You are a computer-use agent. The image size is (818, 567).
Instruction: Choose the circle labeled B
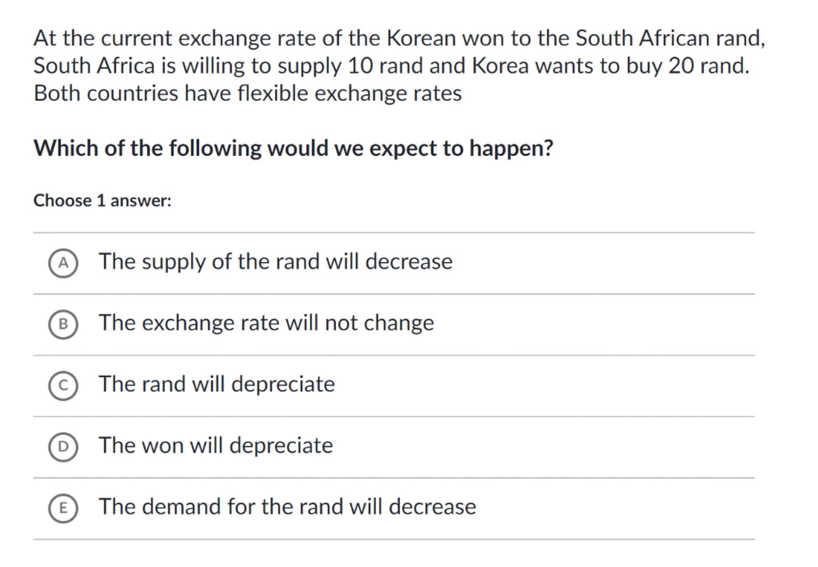coord(63,324)
